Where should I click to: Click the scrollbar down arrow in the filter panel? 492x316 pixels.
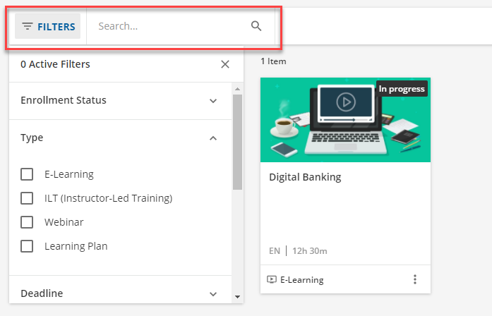click(237, 296)
